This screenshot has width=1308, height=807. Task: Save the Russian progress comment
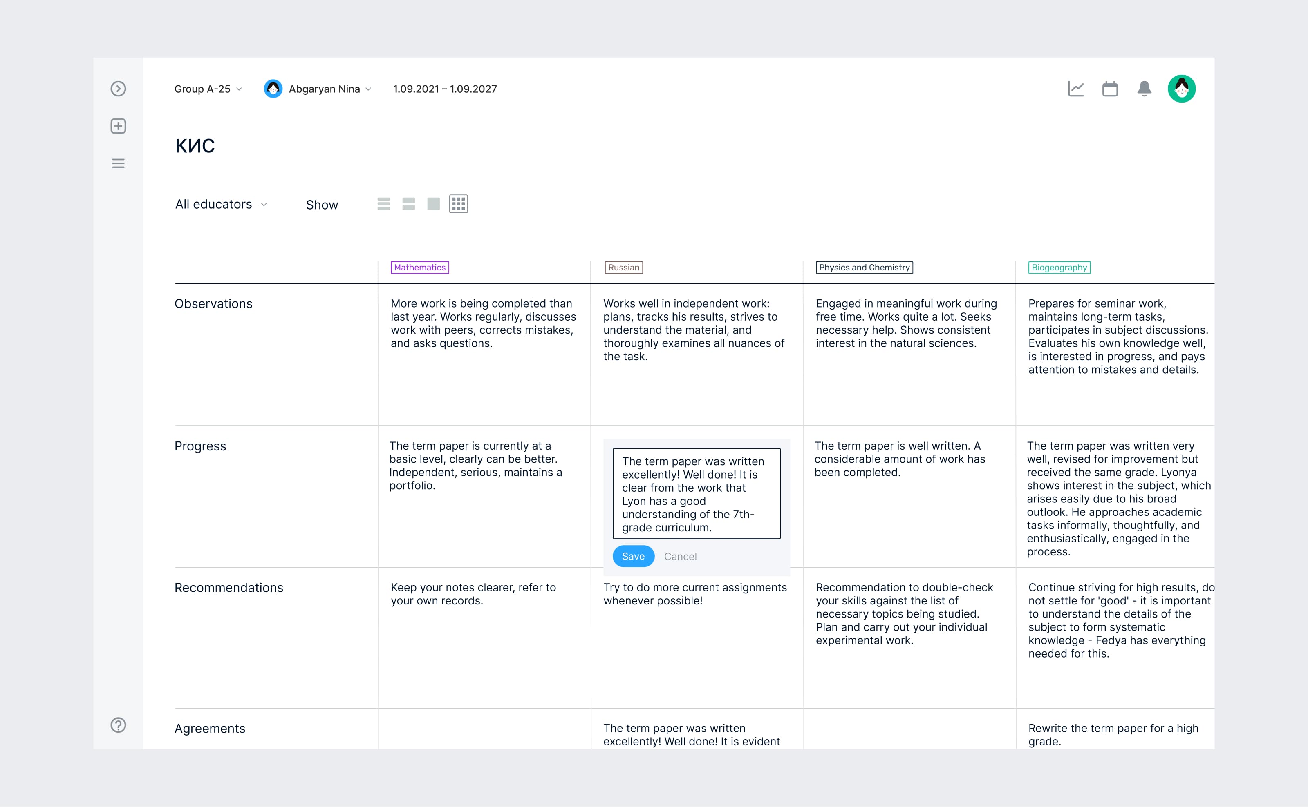[x=633, y=556]
